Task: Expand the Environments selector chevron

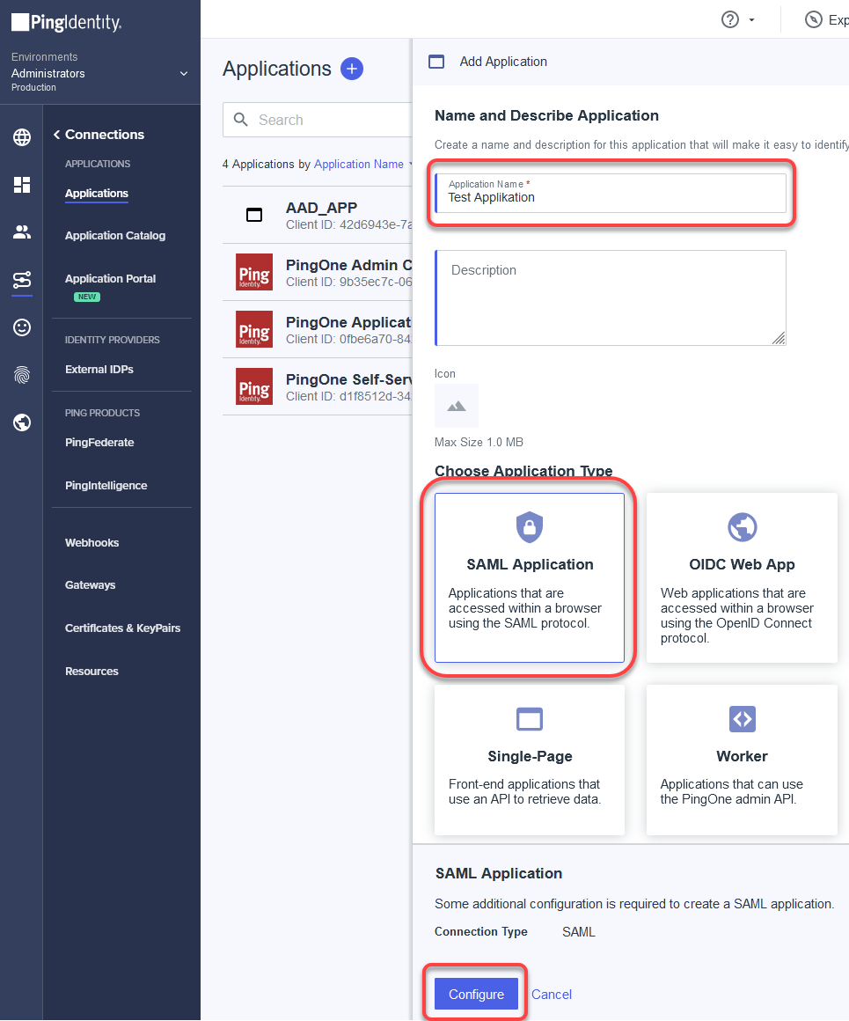Action: [185, 74]
